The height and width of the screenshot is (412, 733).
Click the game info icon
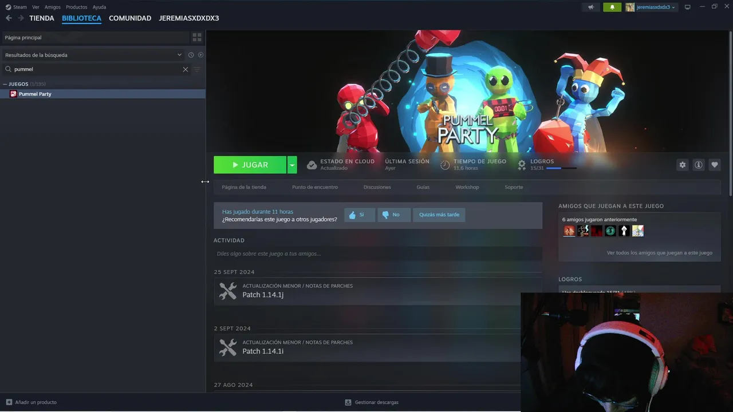pyautogui.click(x=699, y=165)
